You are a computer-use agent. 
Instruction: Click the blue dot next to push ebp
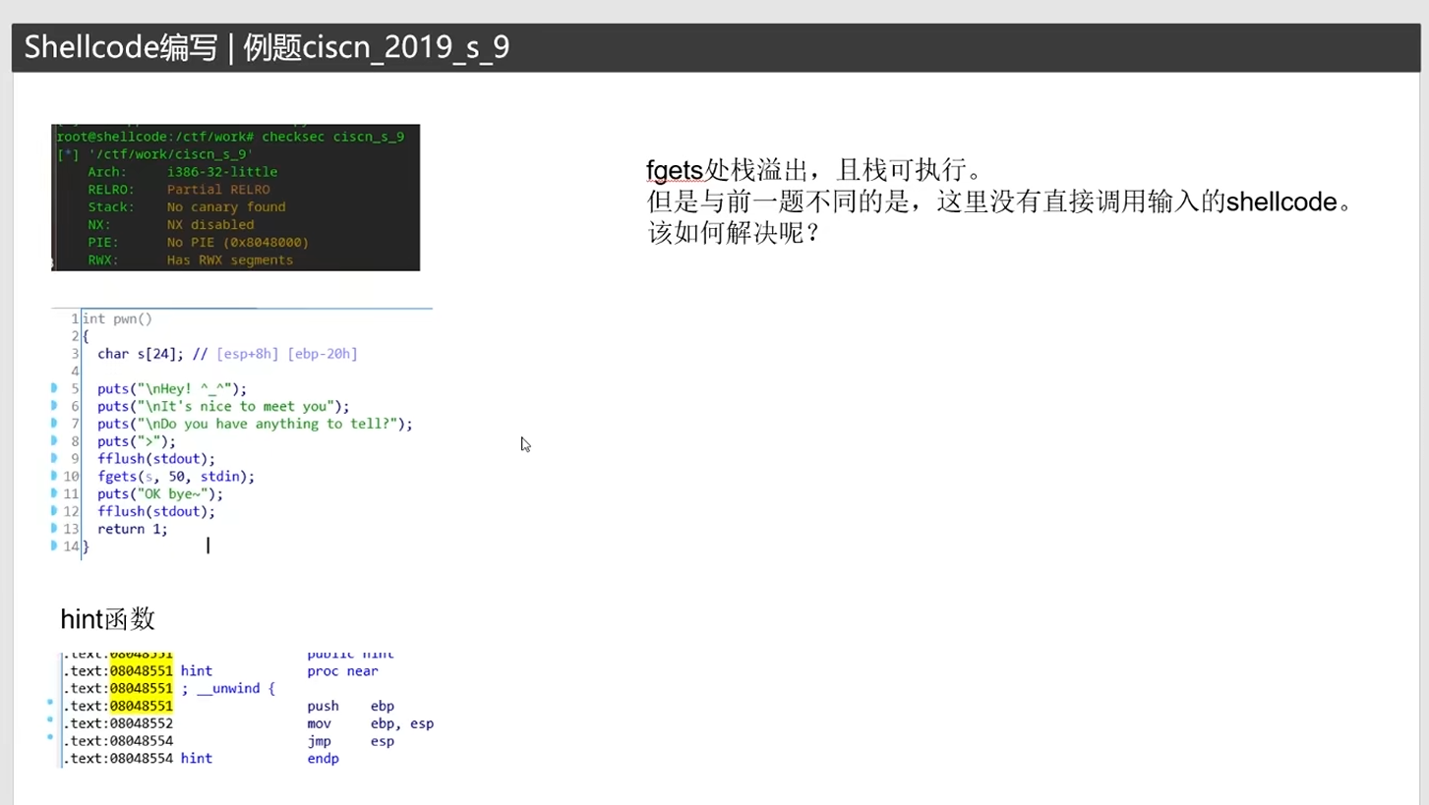click(x=50, y=703)
